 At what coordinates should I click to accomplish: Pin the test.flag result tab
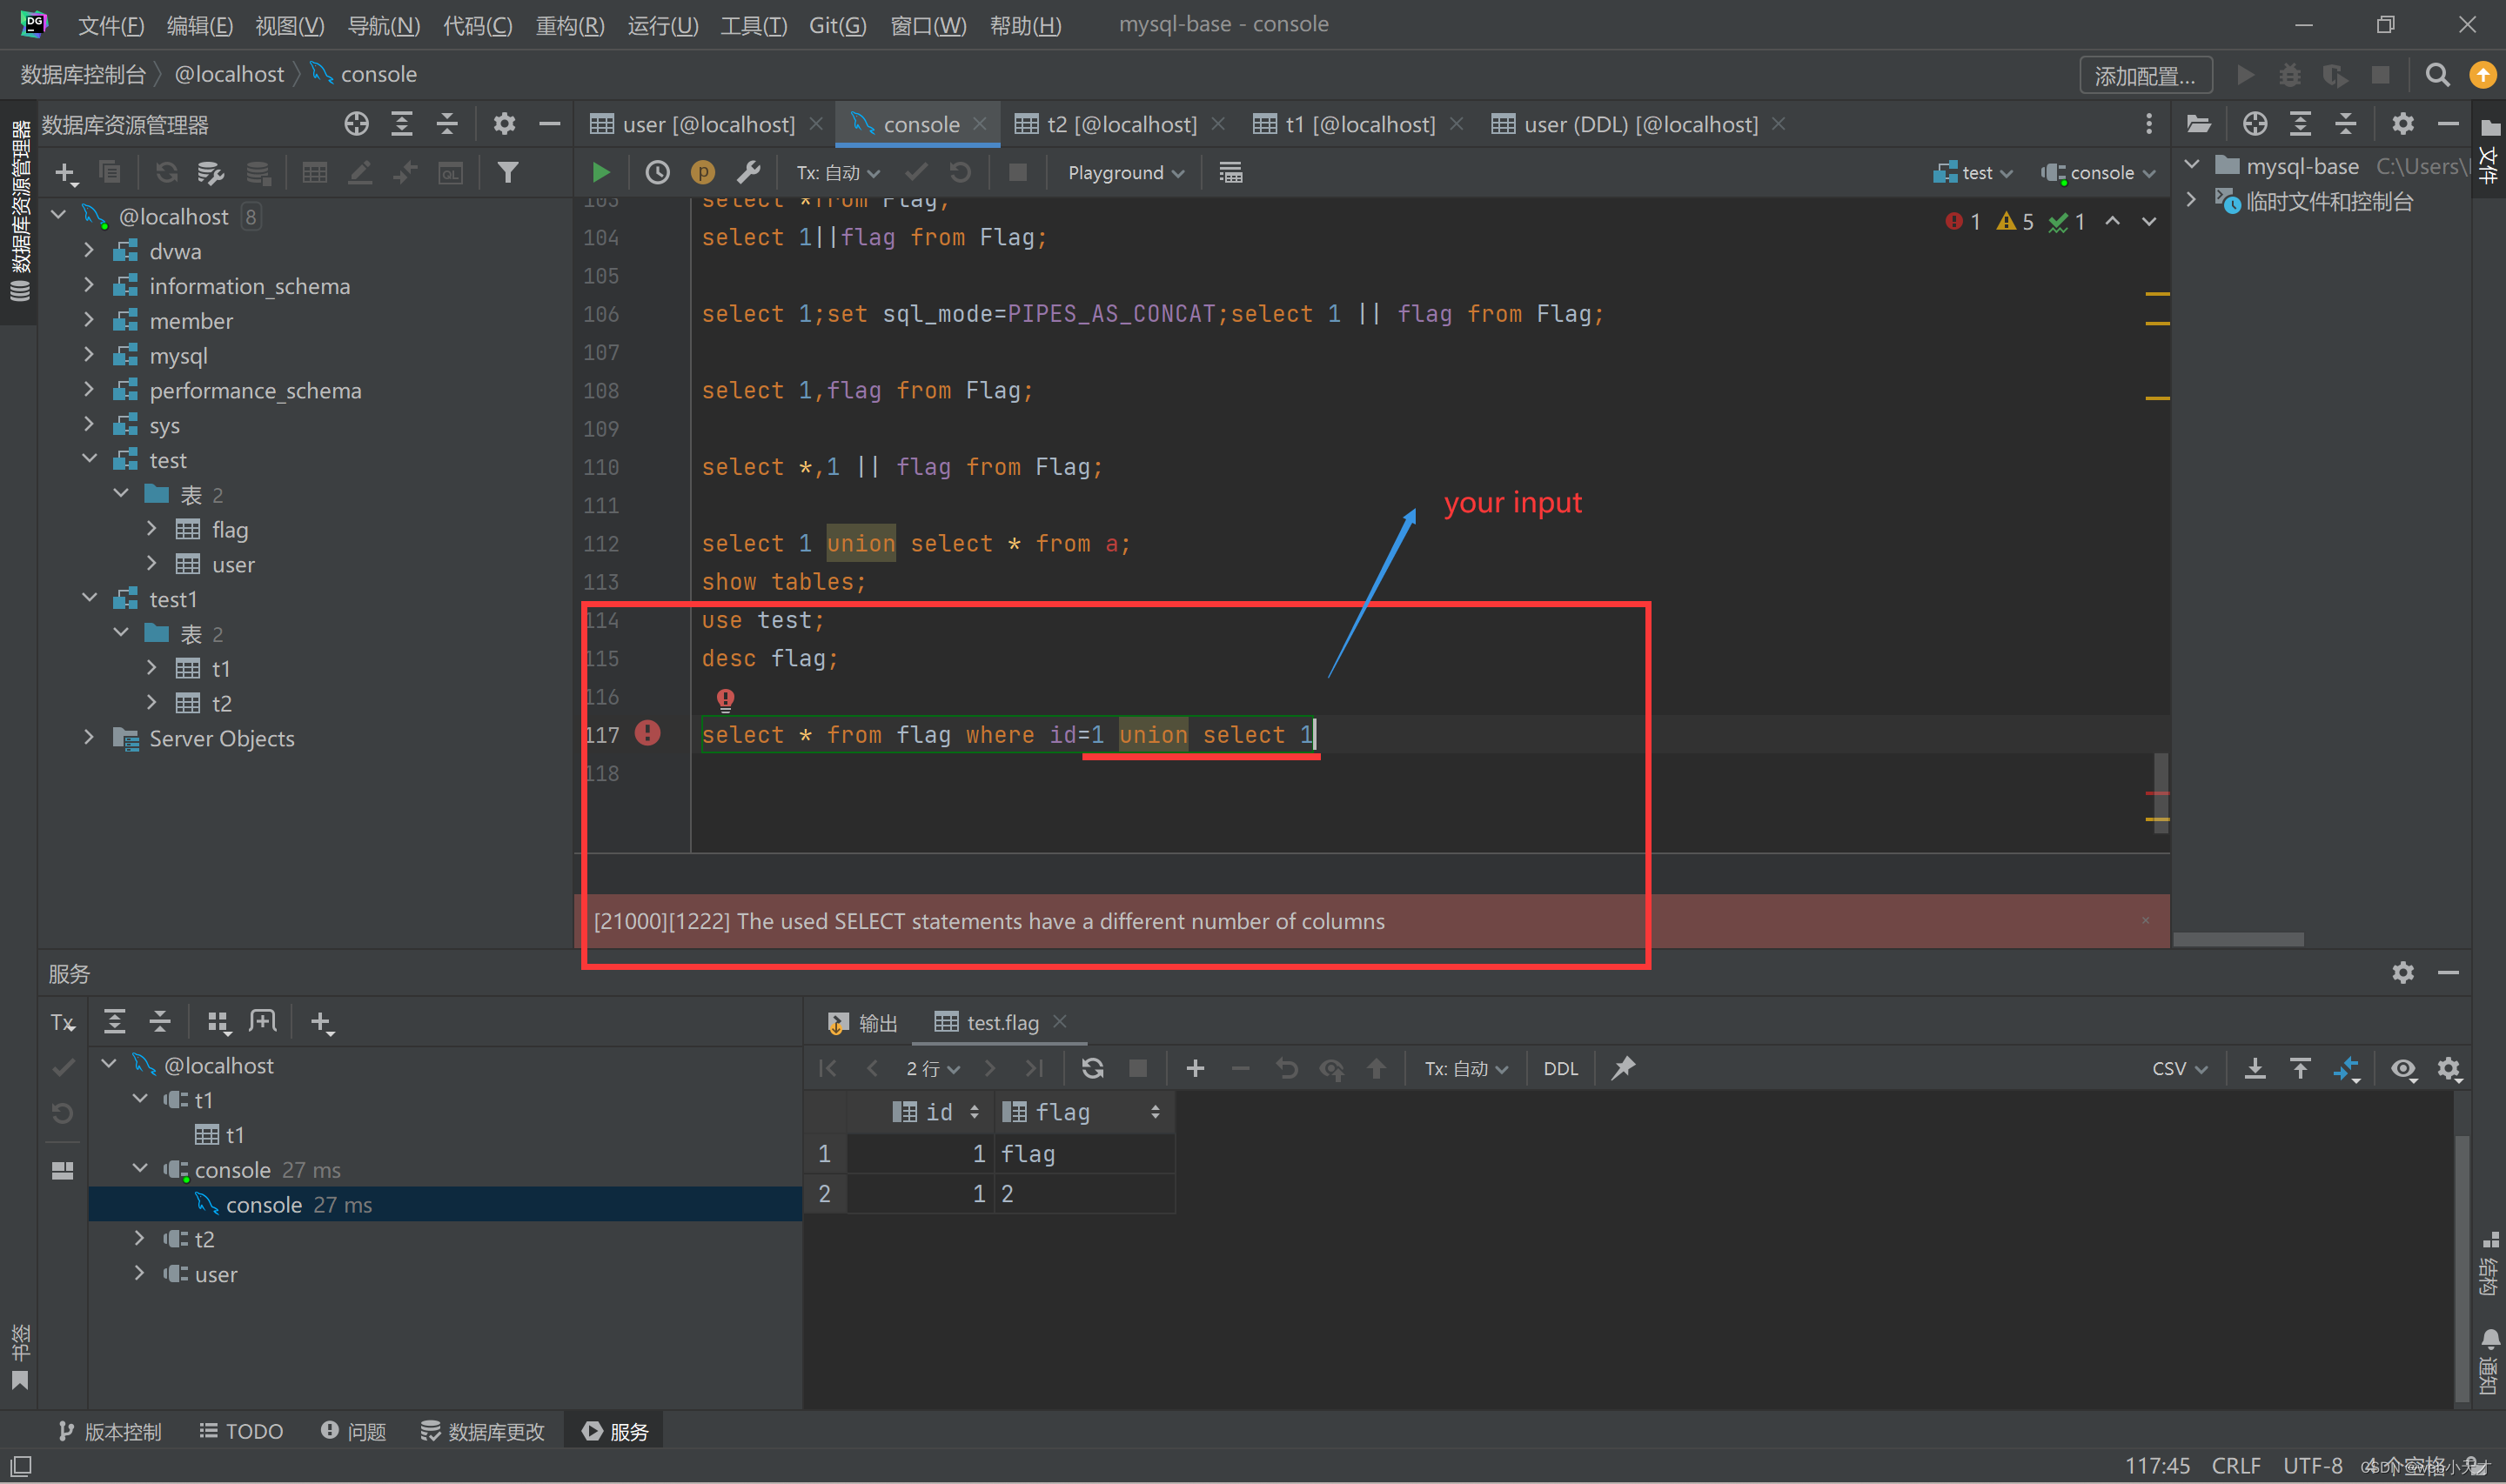pos(1623,1068)
